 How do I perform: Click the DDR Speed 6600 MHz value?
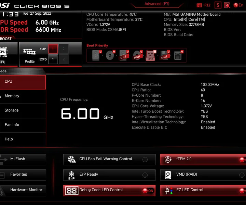pos(48,30)
